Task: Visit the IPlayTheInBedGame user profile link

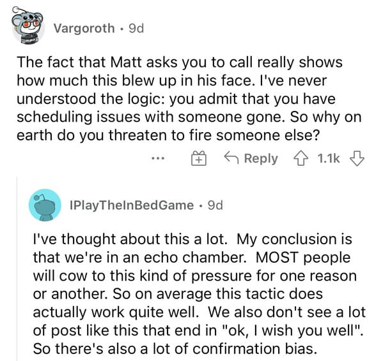Action: [132, 205]
